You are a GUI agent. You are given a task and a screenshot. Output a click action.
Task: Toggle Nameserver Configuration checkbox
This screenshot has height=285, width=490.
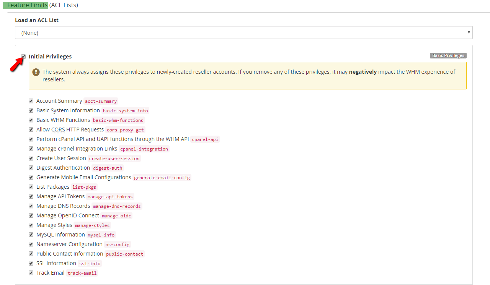(x=31, y=245)
